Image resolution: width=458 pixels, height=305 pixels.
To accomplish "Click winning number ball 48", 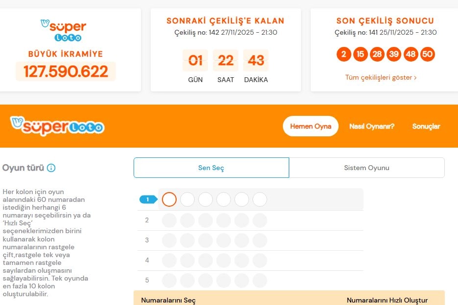I will [x=411, y=54].
